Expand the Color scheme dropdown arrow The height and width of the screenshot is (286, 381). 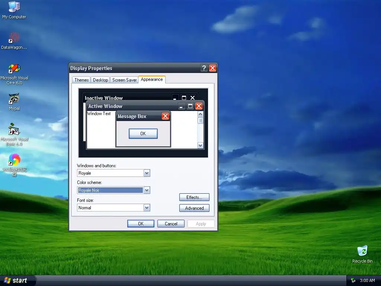tap(147, 190)
